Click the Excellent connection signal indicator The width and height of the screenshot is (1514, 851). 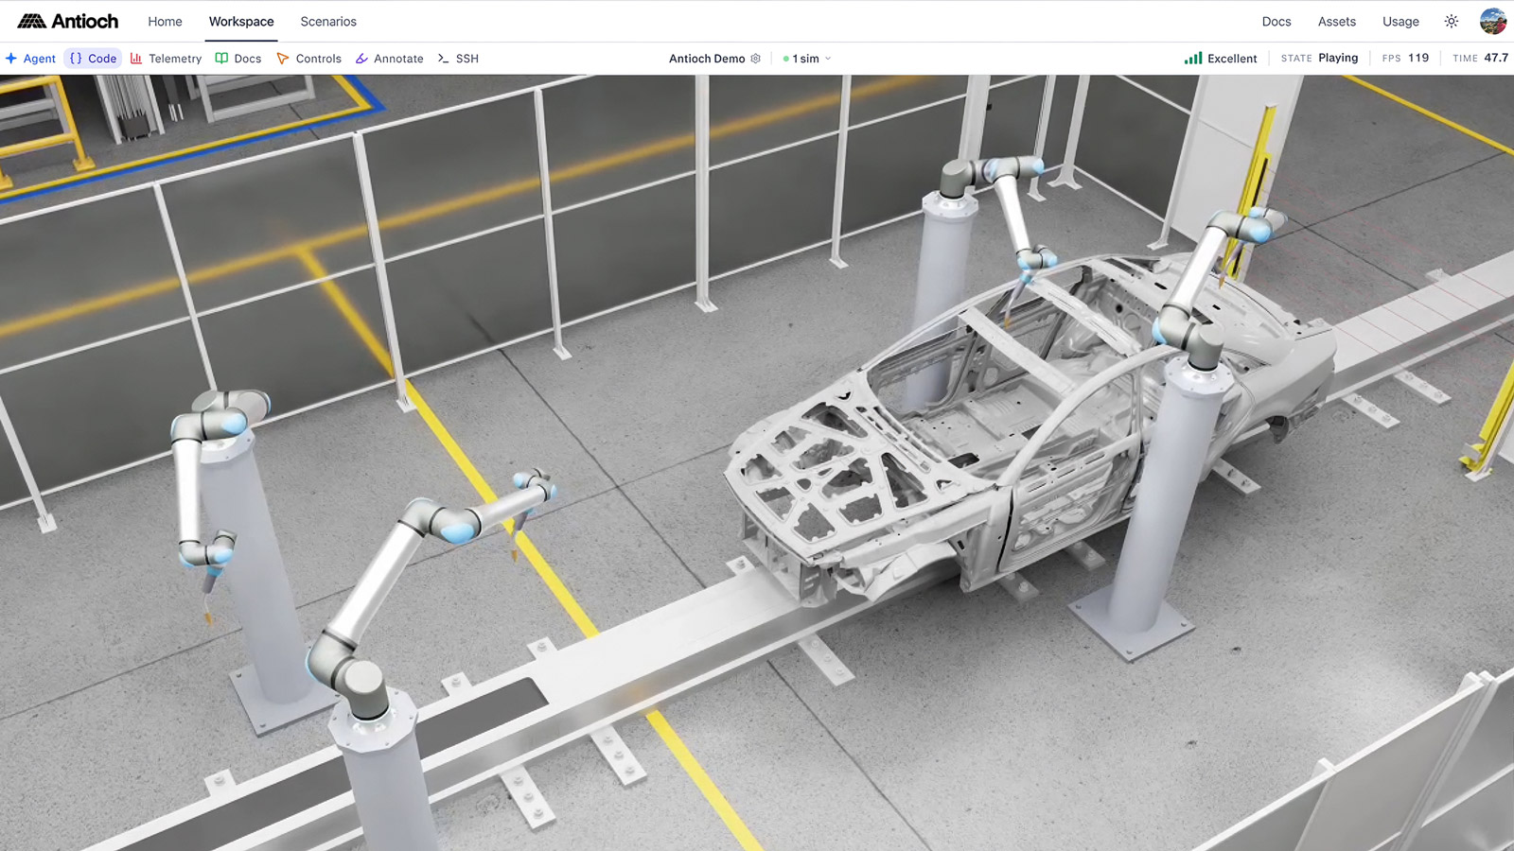tap(1221, 58)
